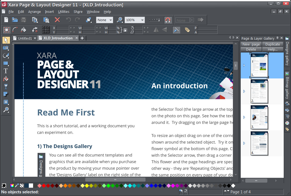
Task: Undo the last action
Action: coord(69,20)
